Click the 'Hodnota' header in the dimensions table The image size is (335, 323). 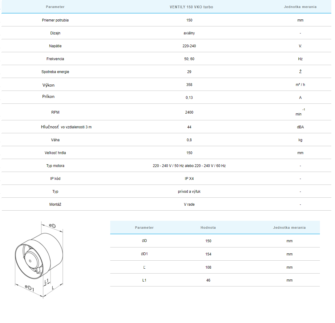pyautogui.click(x=208, y=228)
